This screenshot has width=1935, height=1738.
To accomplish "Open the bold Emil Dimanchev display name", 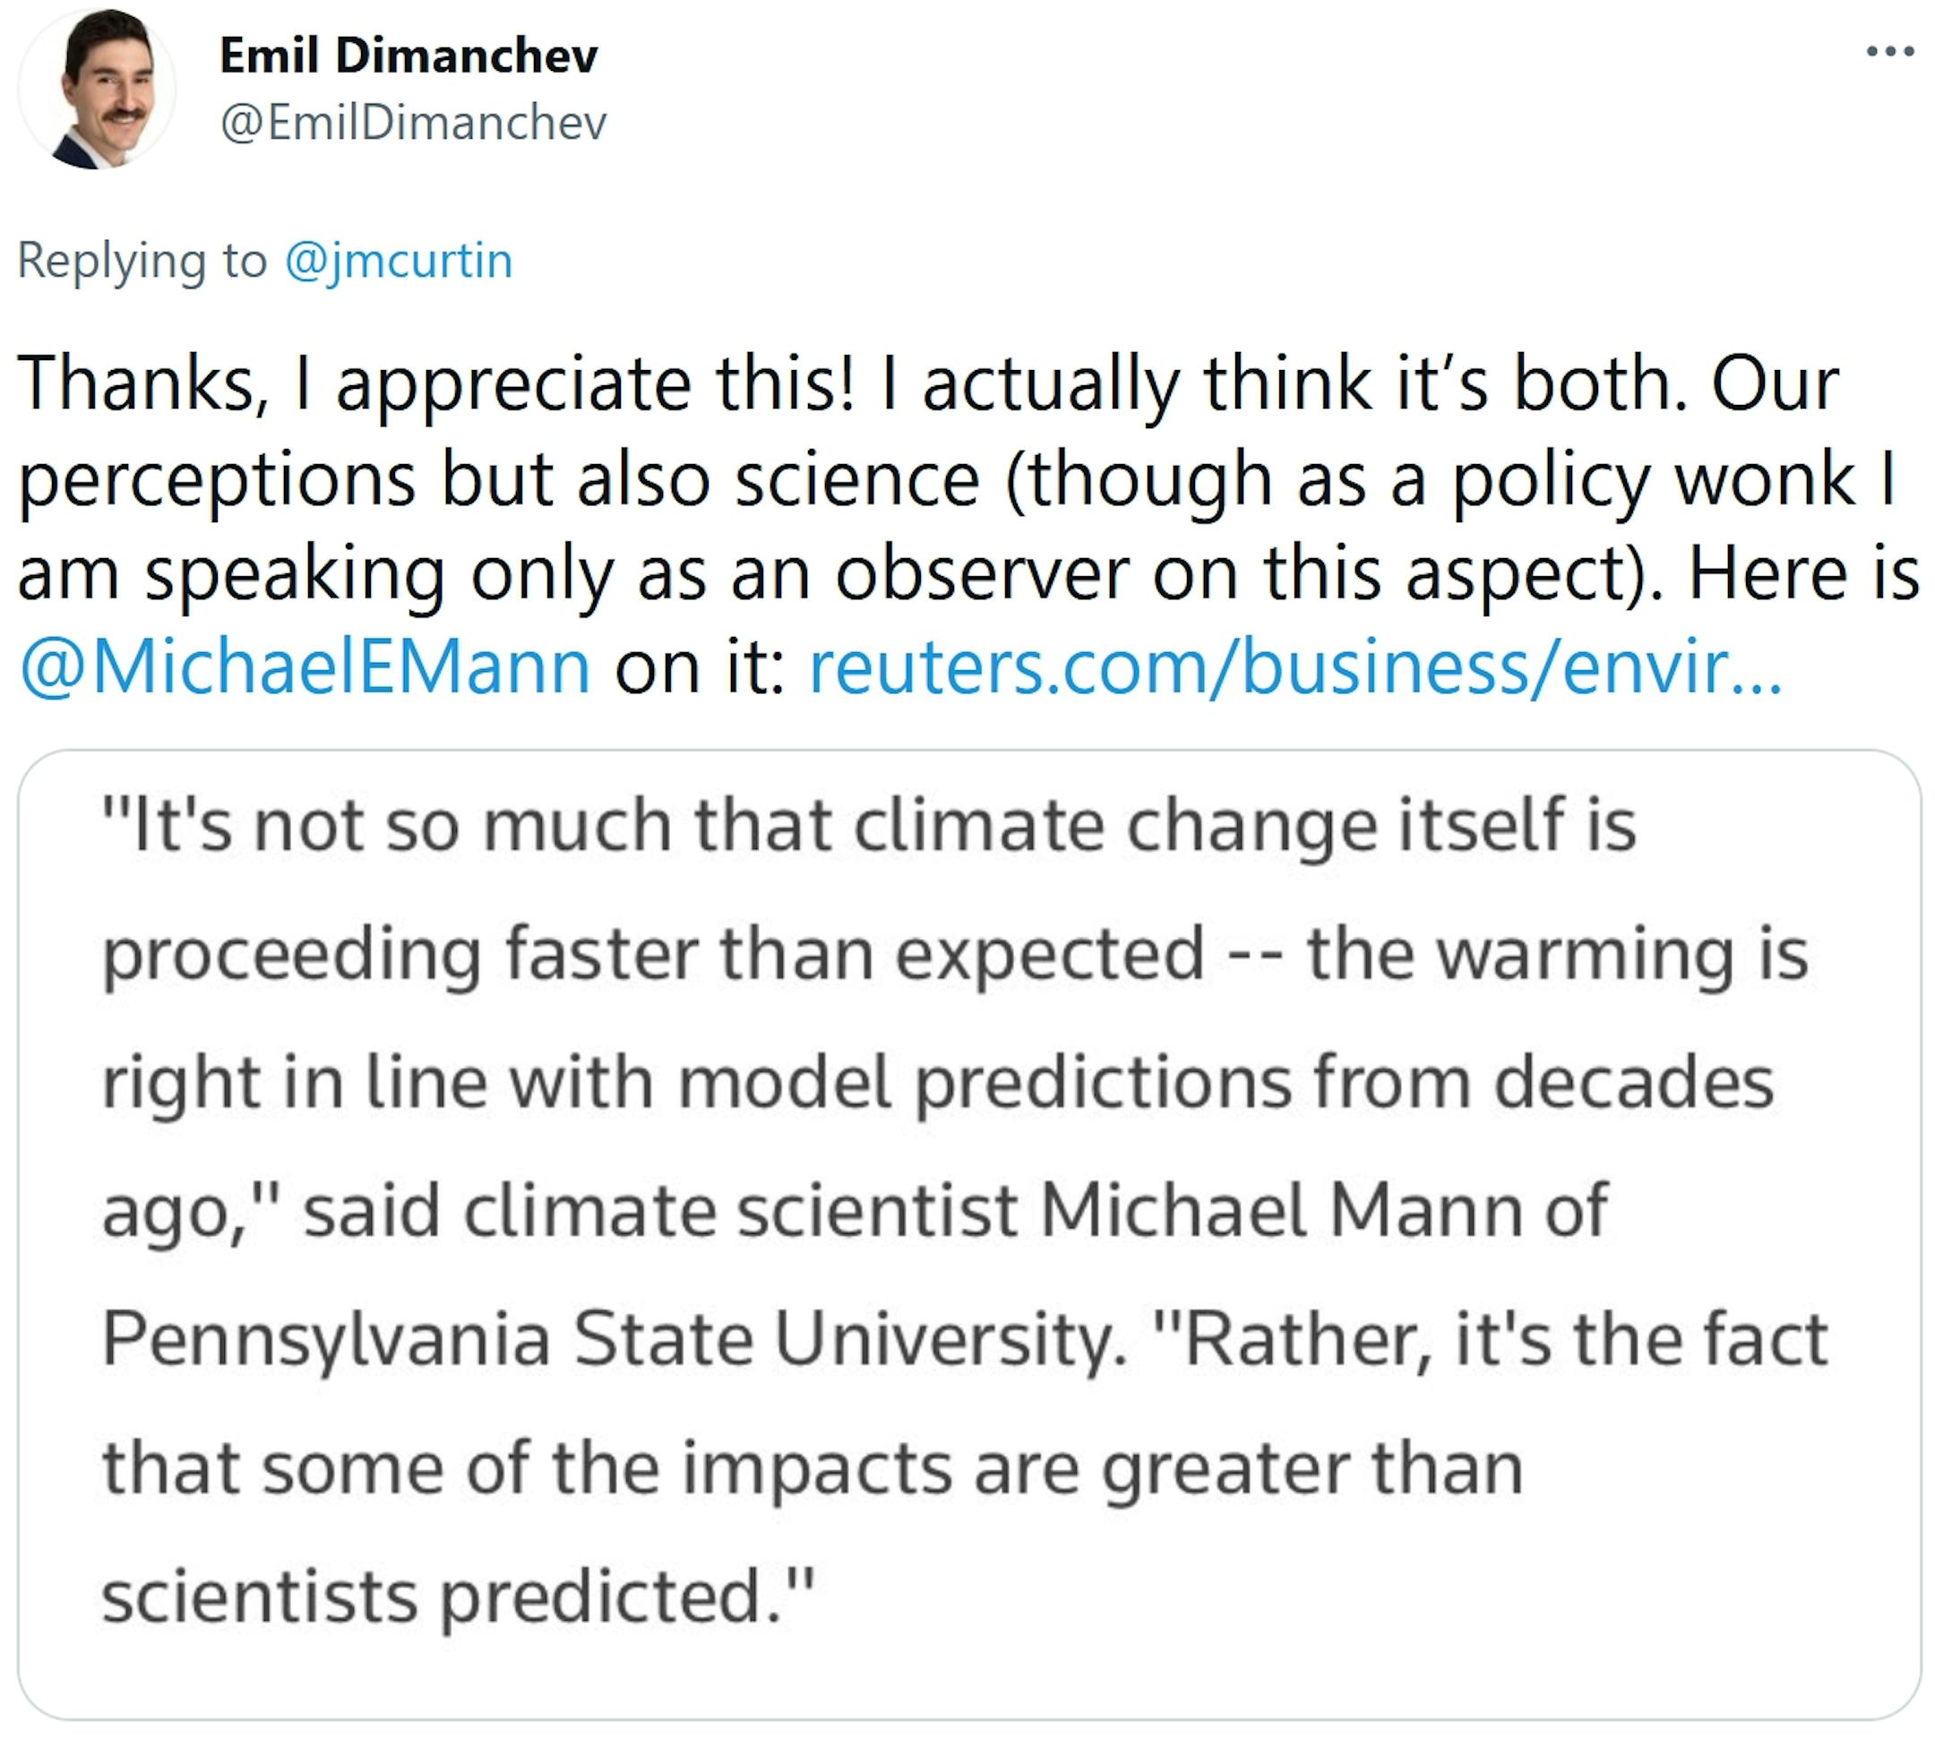I will [x=408, y=56].
